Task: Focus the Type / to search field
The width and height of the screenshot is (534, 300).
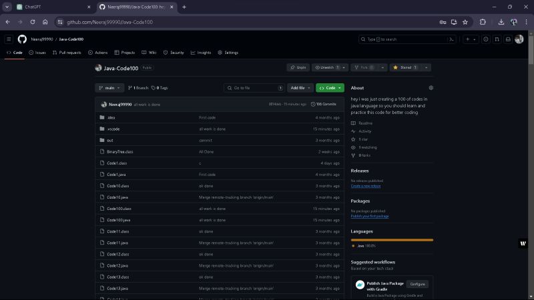Action: click(407, 39)
